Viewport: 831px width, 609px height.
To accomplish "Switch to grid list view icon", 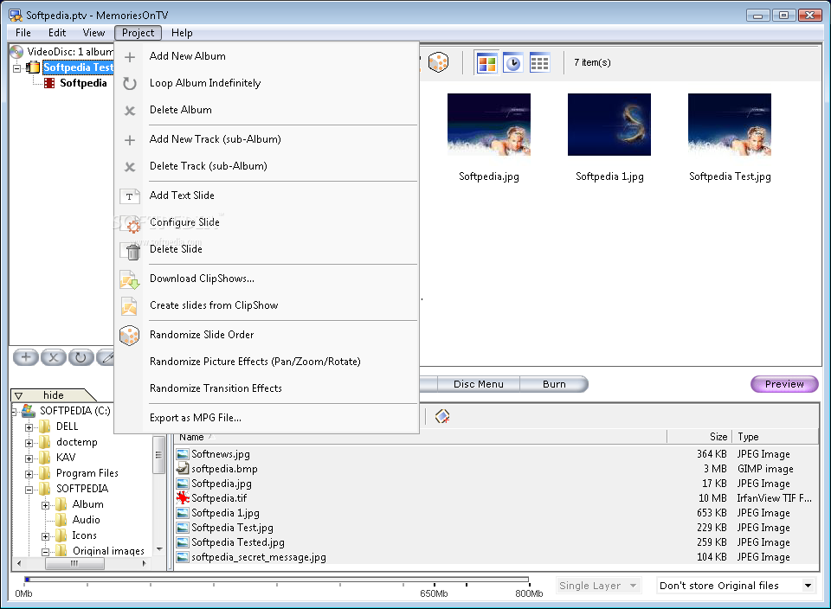I will point(539,63).
